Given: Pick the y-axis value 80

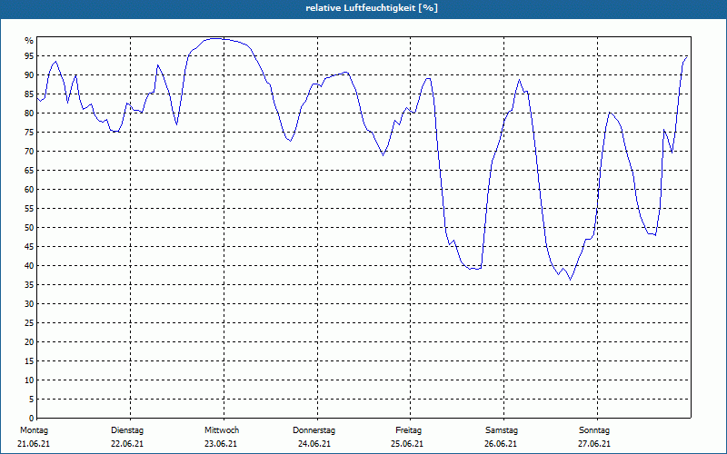Looking at the screenshot, I should click(x=29, y=113).
